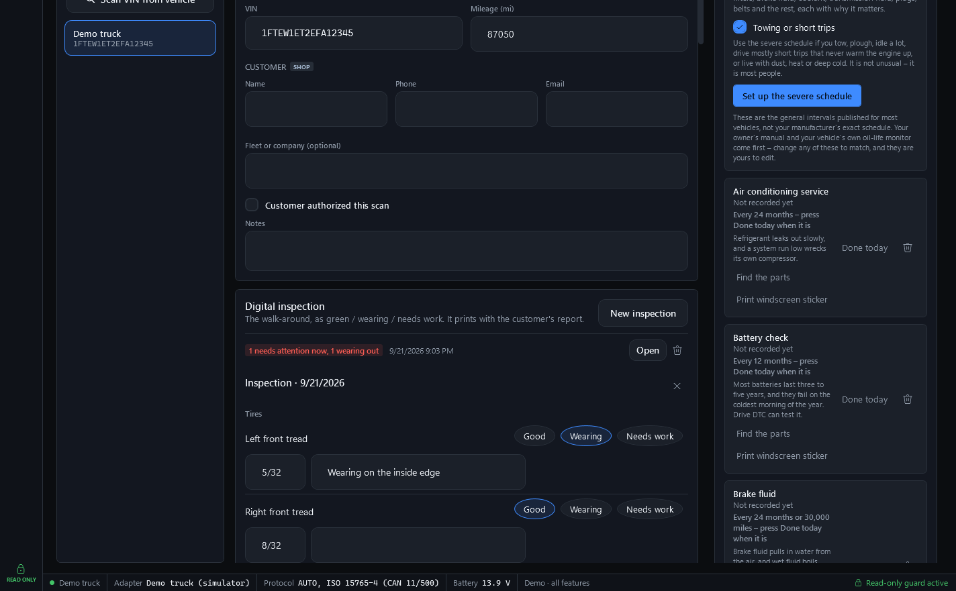Screen dimensions: 956x591
Task: Mark Right front tread as Needs work
Action: 650,509
